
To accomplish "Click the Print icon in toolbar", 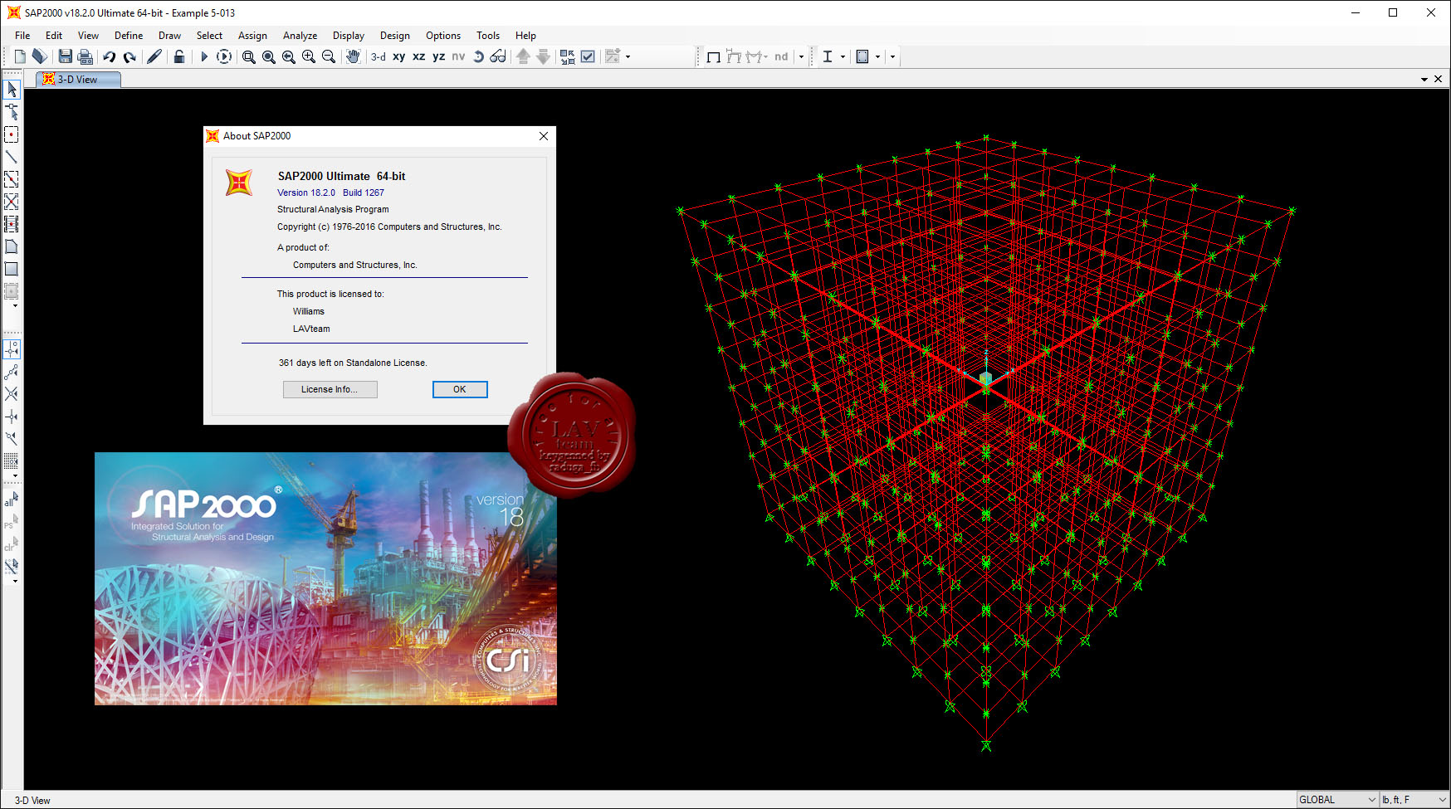I will [85, 56].
